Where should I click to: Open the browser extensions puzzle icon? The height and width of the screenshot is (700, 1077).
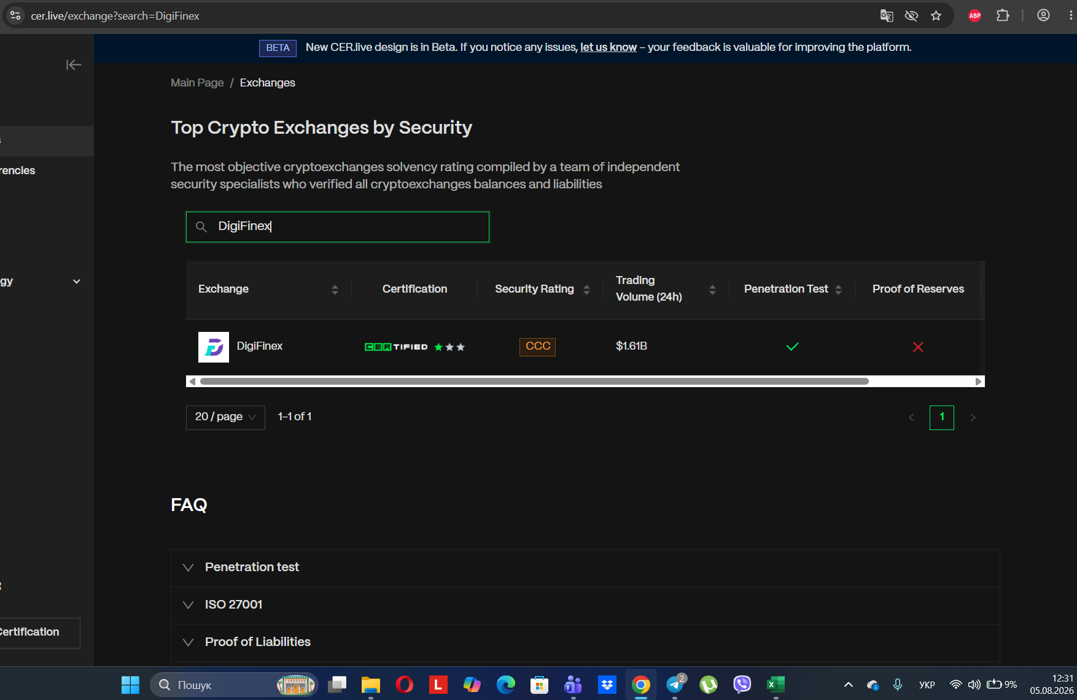pos(1003,15)
